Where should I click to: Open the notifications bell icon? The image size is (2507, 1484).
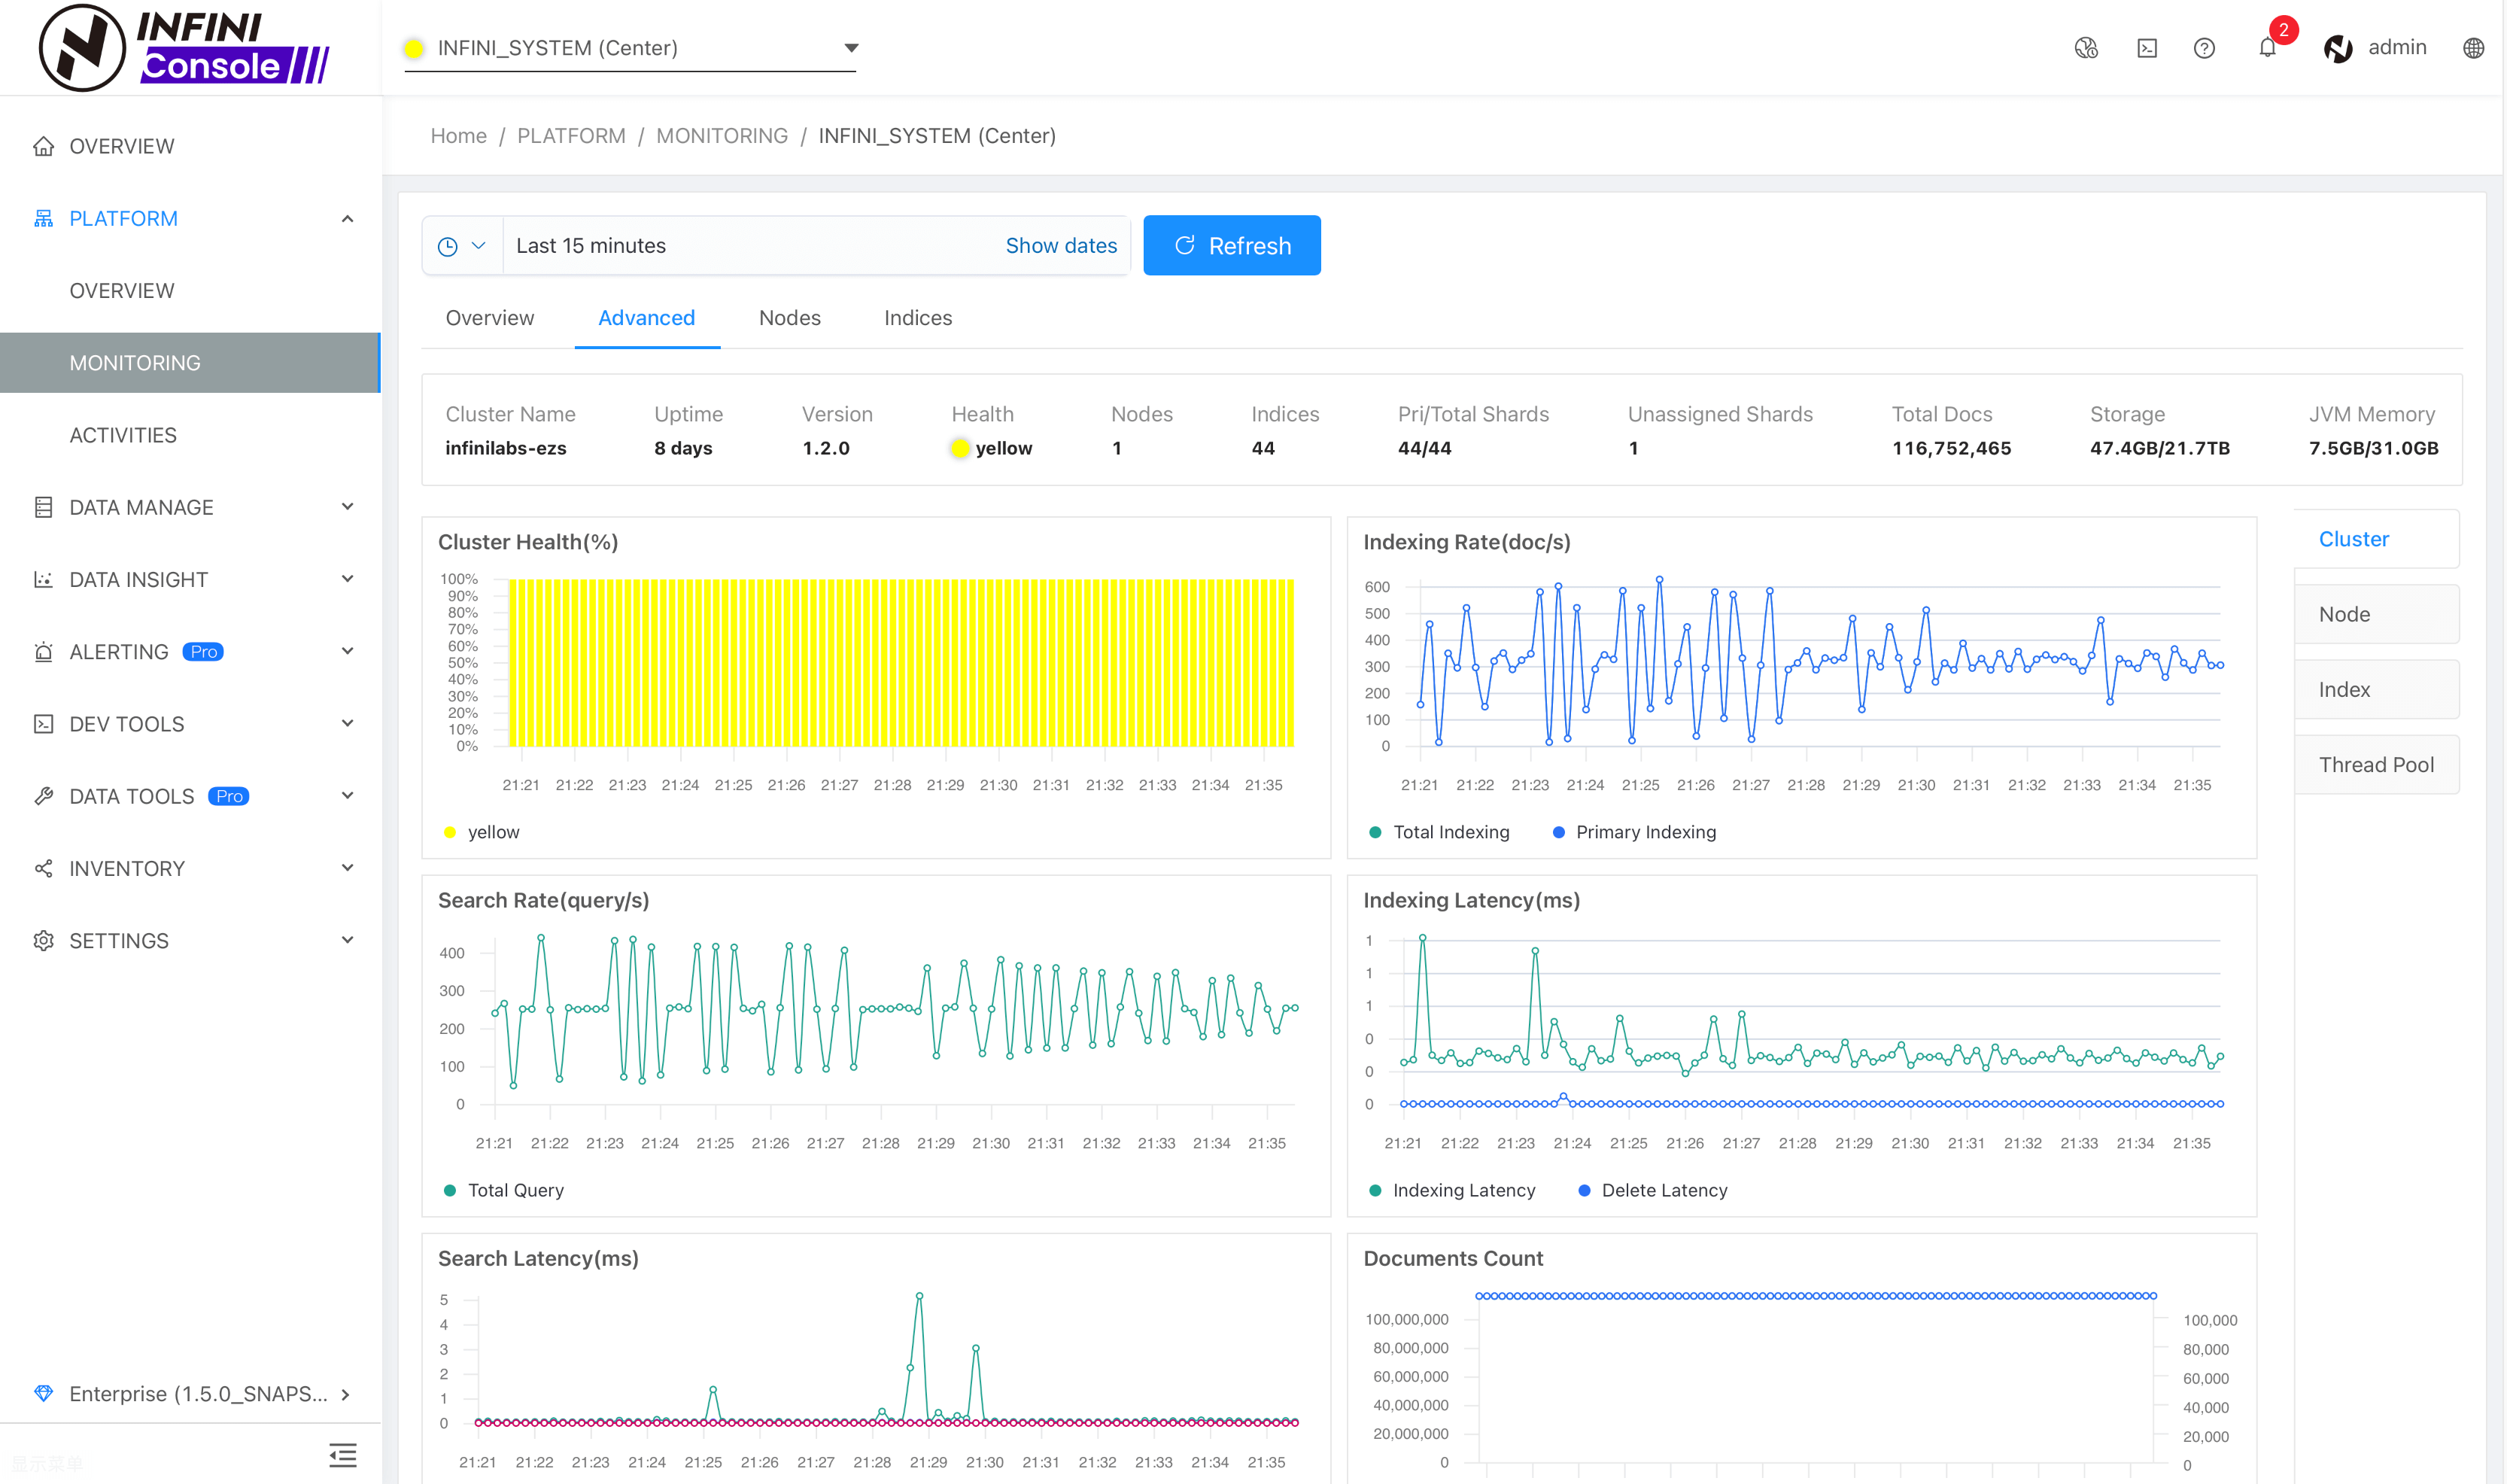[x=2267, y=47]
